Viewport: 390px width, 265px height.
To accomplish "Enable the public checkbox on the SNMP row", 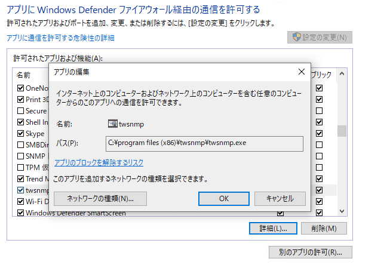I will 319,156.
